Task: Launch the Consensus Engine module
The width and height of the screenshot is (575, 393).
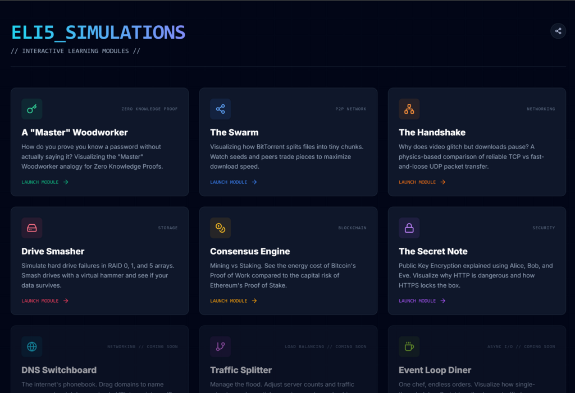Action: point(234,301)
